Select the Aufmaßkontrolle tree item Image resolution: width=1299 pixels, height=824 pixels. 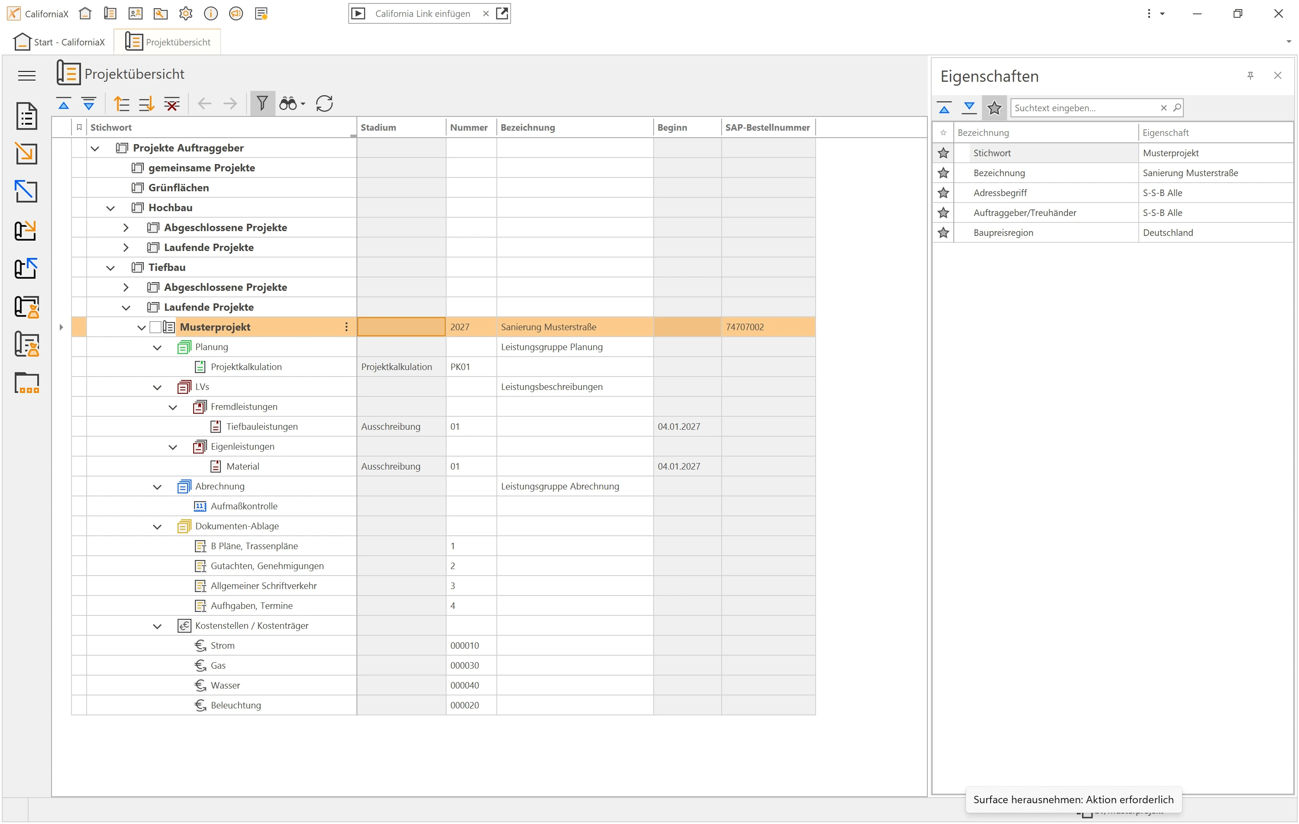point(244,507)
